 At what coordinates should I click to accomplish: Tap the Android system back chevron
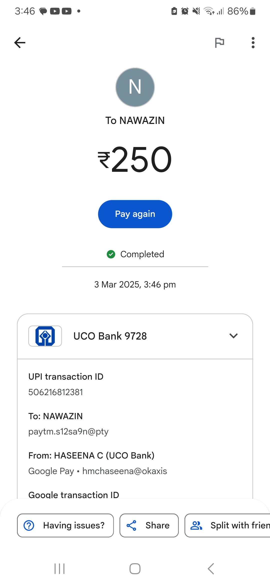tap(211, 569)
